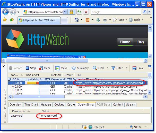Switch to the Headers tab
The width and height of the screenshot is (156, 133).
point(46,104)
